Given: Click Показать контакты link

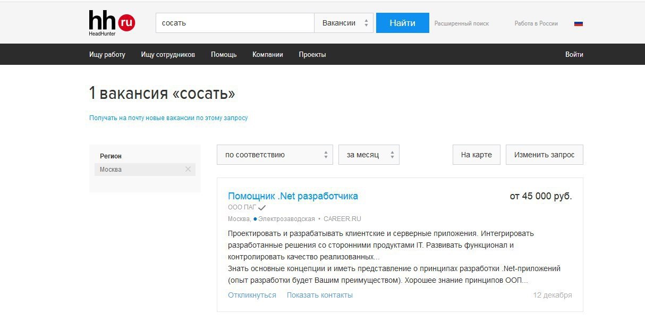Looking at the screenshot, I should [x=320, y=295].
